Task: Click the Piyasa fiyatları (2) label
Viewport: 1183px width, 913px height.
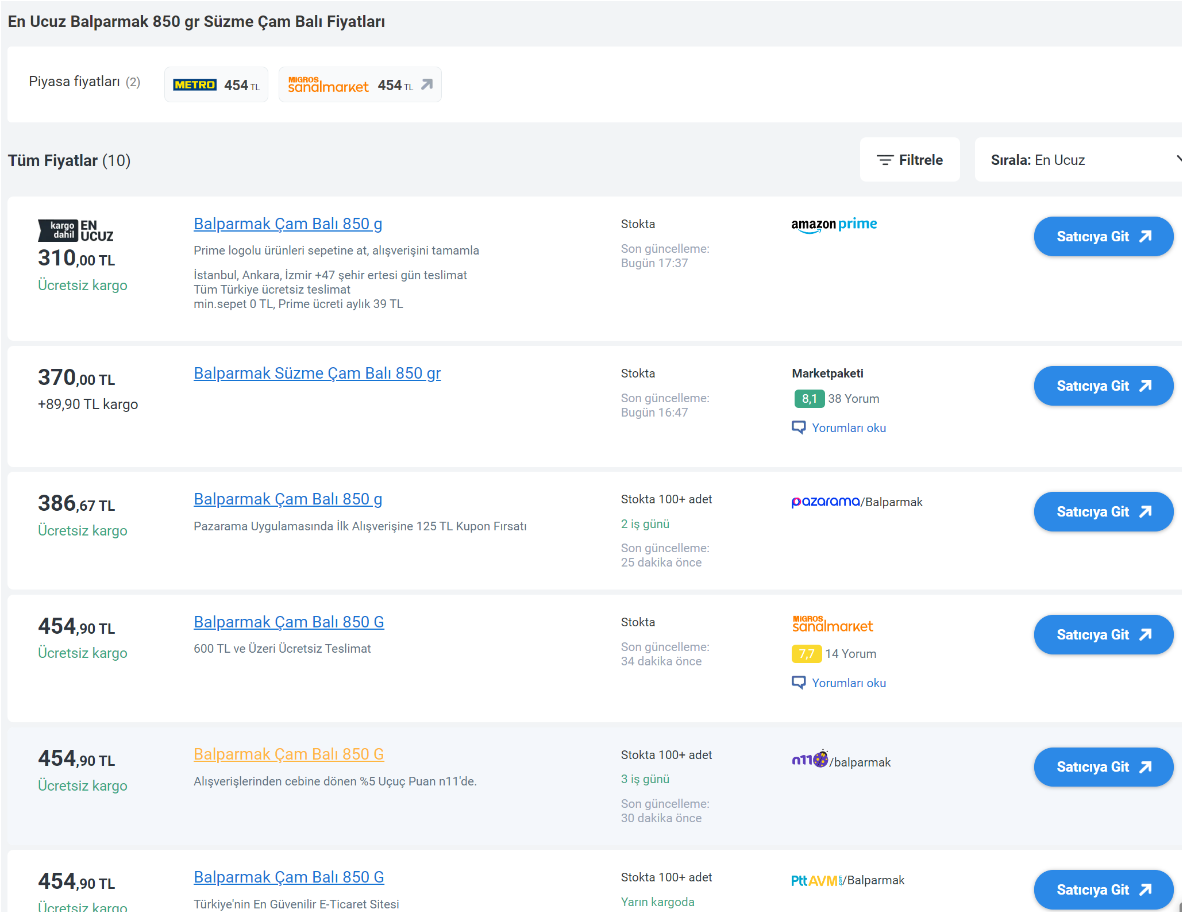Action: pyautogui.click(x=84, y=82)
